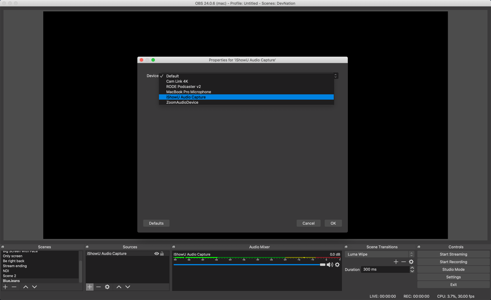Open transition properties gear icon

click(411, 262)
